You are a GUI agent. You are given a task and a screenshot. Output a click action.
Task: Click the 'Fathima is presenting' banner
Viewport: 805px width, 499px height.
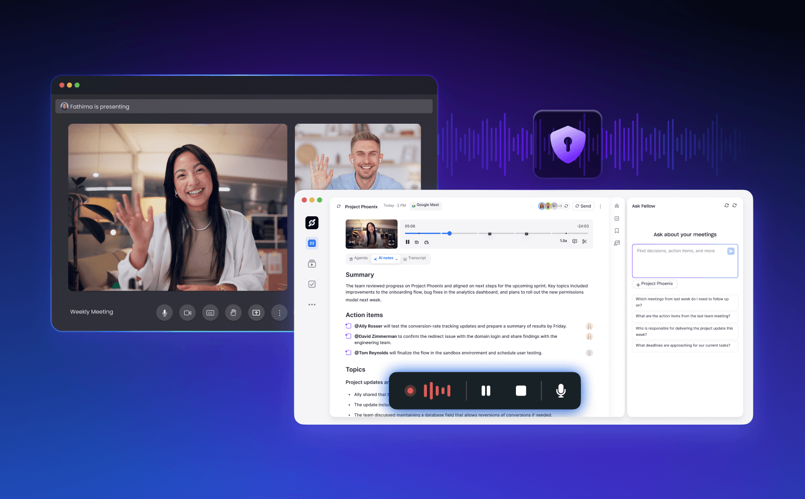point(244,107)
